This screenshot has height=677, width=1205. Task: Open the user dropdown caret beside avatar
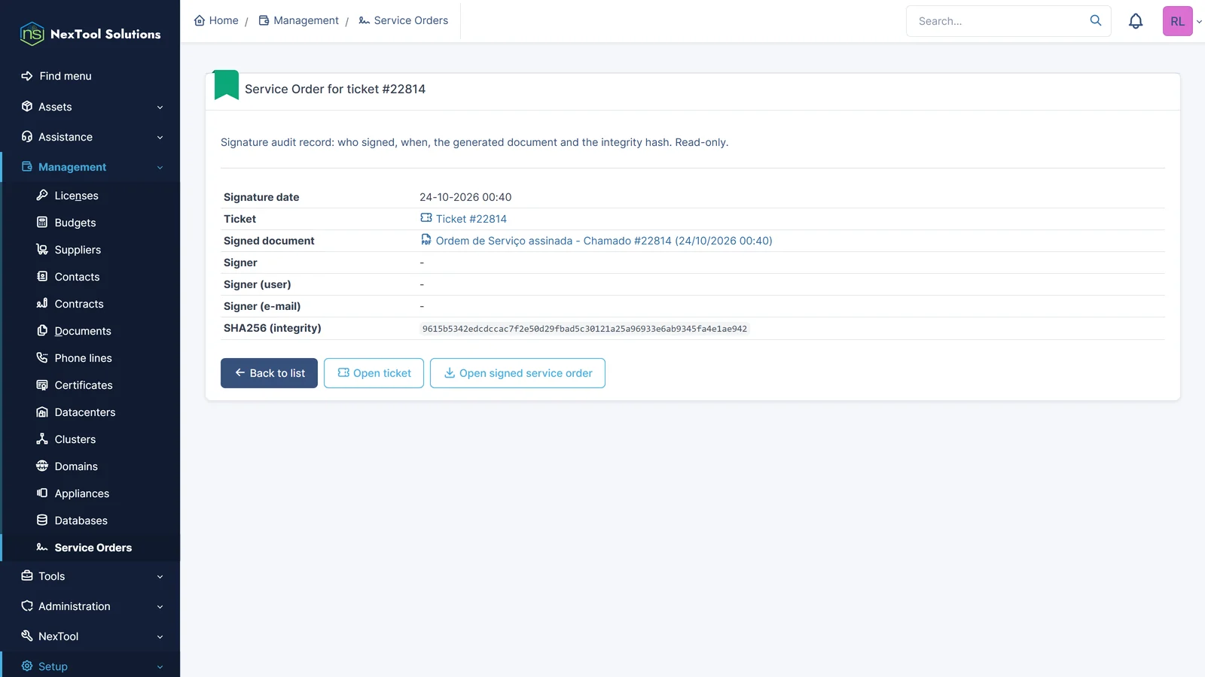(x=1199, y=22)
